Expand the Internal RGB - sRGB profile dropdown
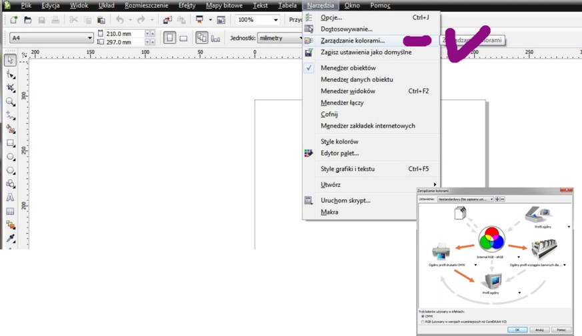The height and width of the screenshot is (336, 582). coord(519,257)
